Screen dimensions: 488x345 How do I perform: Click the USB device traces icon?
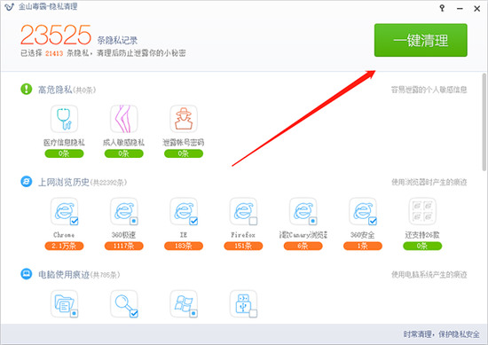[x=243, y=304]
